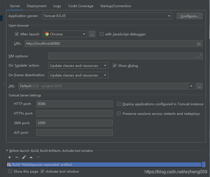Image resolution: width=210 pixels, height=177 pixels.
Task: Expand VM options field with arrows icon
Action: 200,56
